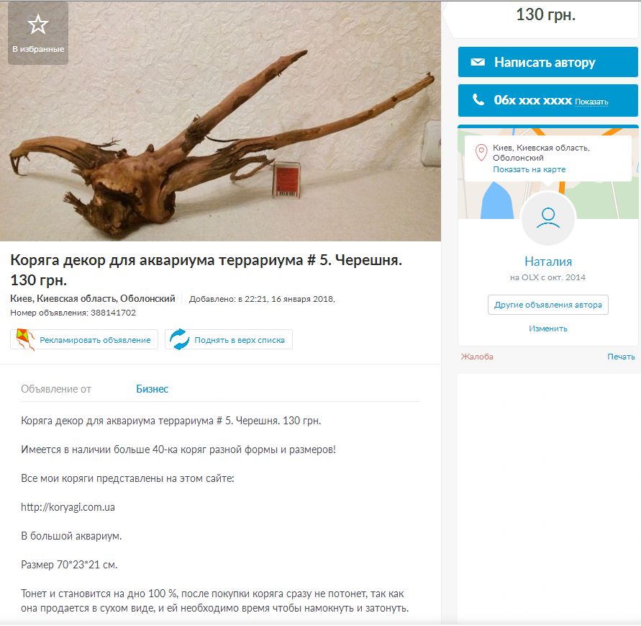Click the envelope icon on the message button
Viewport: 641px width, 626px height.
(478, 62)
